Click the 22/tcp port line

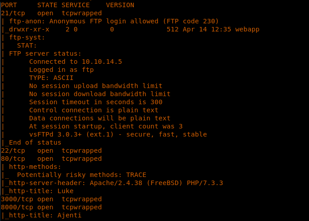point(51,150)
